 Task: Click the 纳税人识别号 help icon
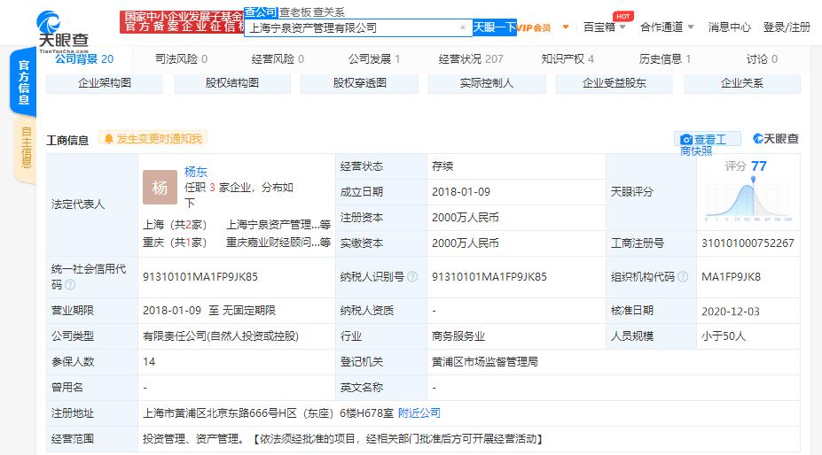412,277
